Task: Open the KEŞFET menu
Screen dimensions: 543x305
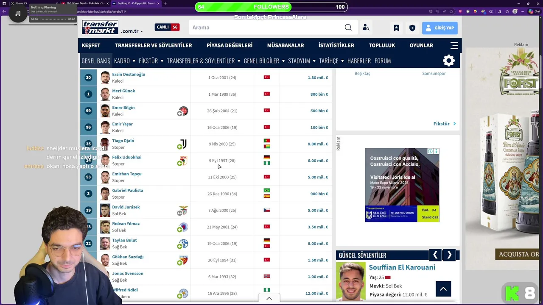Action: pyautogui.click(x=91, y=45)
